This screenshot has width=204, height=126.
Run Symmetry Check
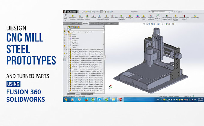click(144, 17)
